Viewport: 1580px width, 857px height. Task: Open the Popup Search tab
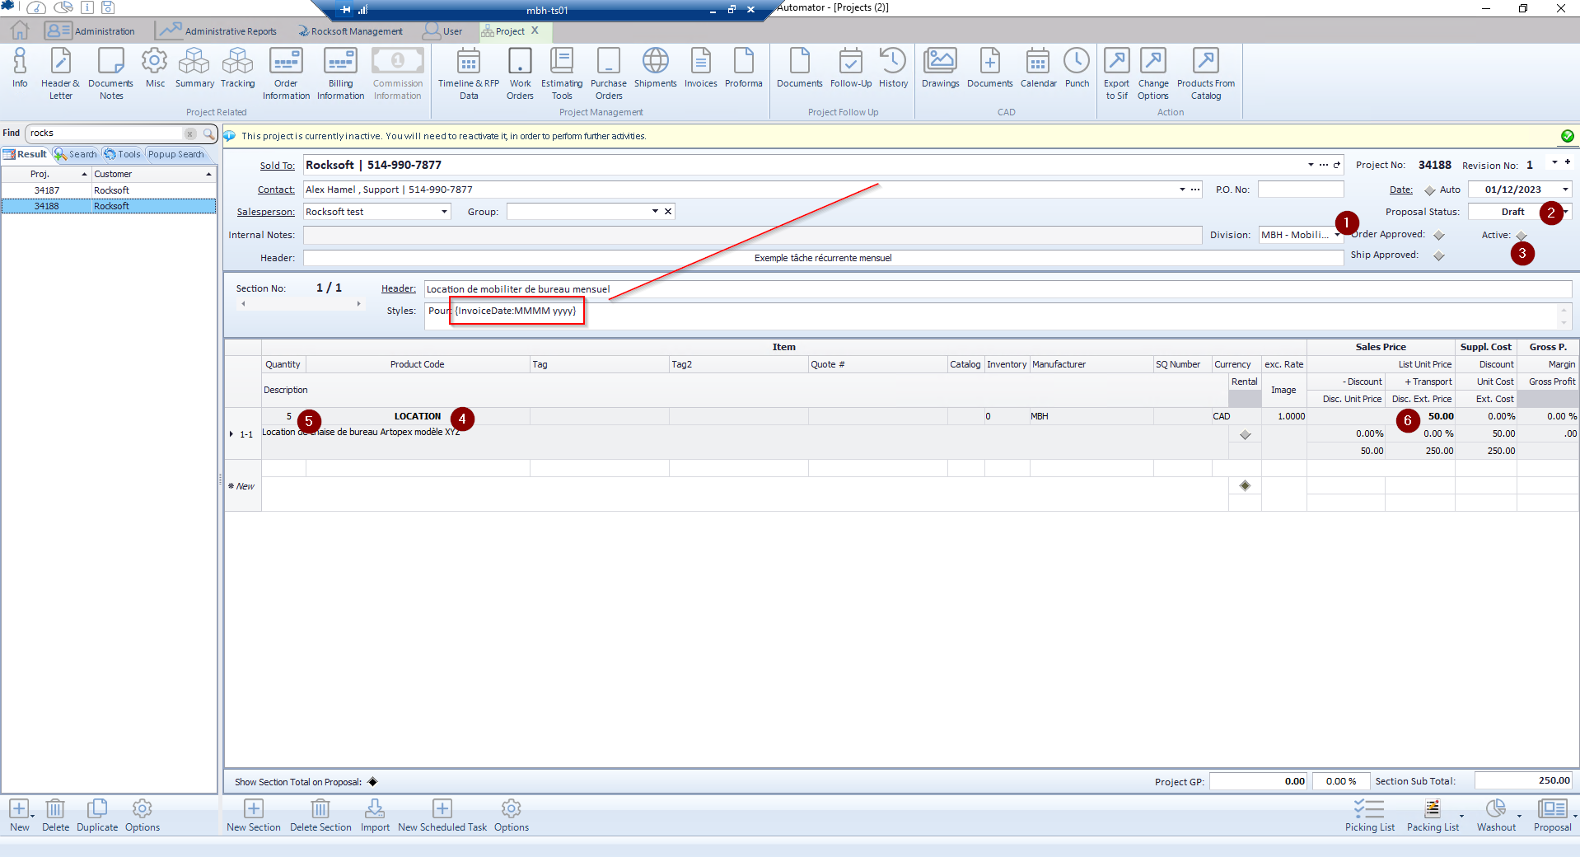pos(175,154)
